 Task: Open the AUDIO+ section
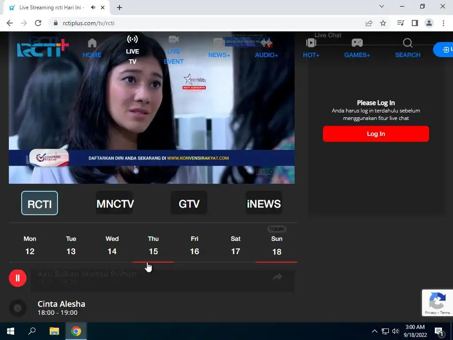pos(266,48)
